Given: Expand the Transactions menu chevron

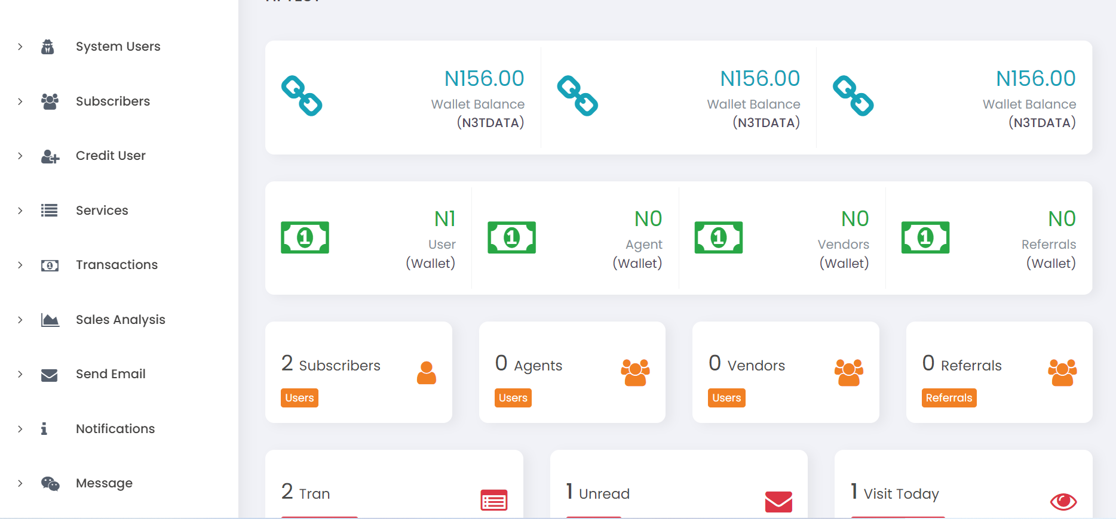Looking at the screenshot, I should pyautogui.click(x=20, y=265).
